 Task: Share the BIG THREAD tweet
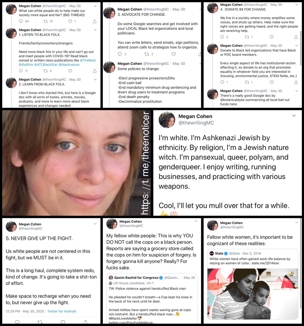coord(95,21)
